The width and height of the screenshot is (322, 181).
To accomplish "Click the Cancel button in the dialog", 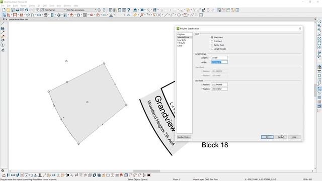I will pyautogui.click(x=281, y=137).
